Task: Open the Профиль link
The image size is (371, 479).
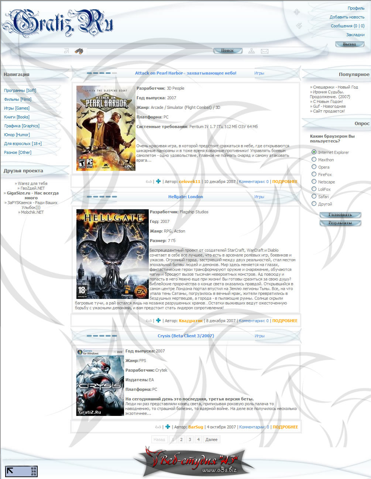Action: click(356, 8)
